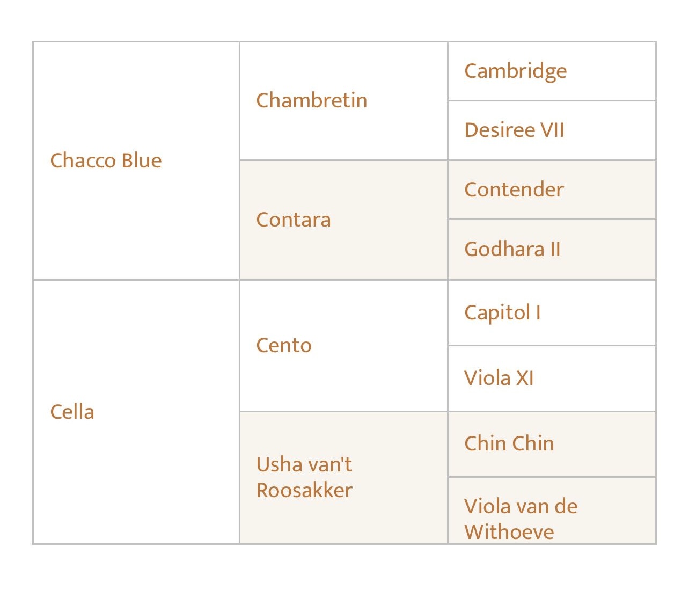Select the Cella dam link
Screen dimensions: 689x590
click(x=72, y=412)
